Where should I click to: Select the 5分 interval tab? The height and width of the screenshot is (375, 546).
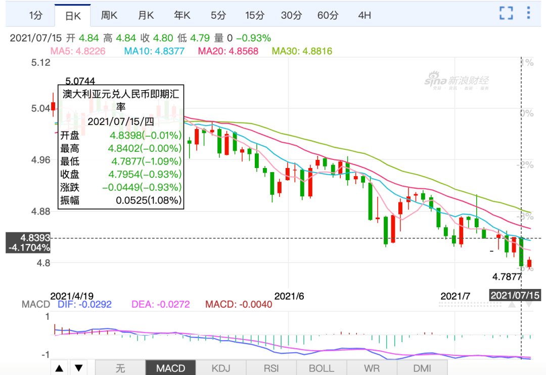[218, 15]
